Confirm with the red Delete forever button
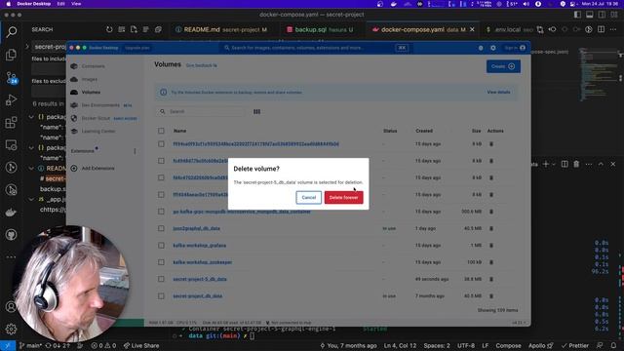 pos(343,197)
